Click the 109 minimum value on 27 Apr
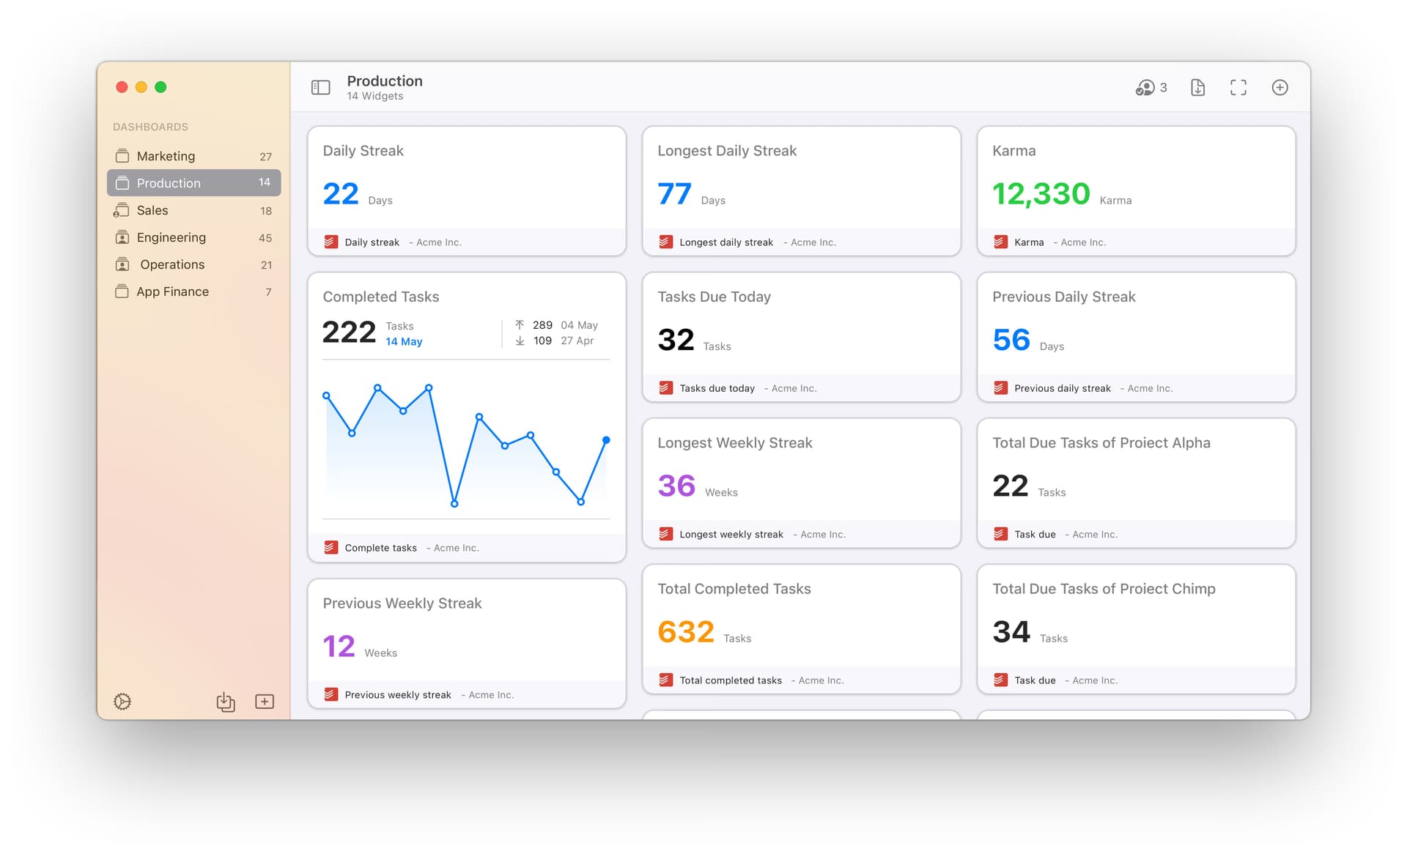The width and height of the screenshot is (1407, 851). [x=542, y=341]
